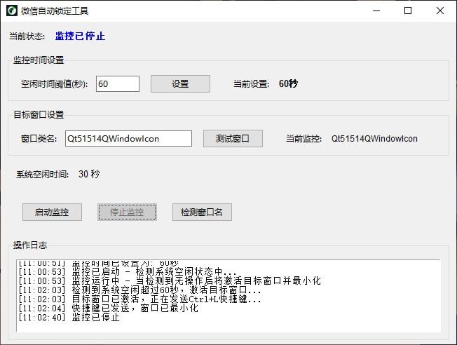Close the 微信自动锁定工具 window
The width and height of the screenshot is (457, 345).
pyautogui.click(x=440, y=11)
